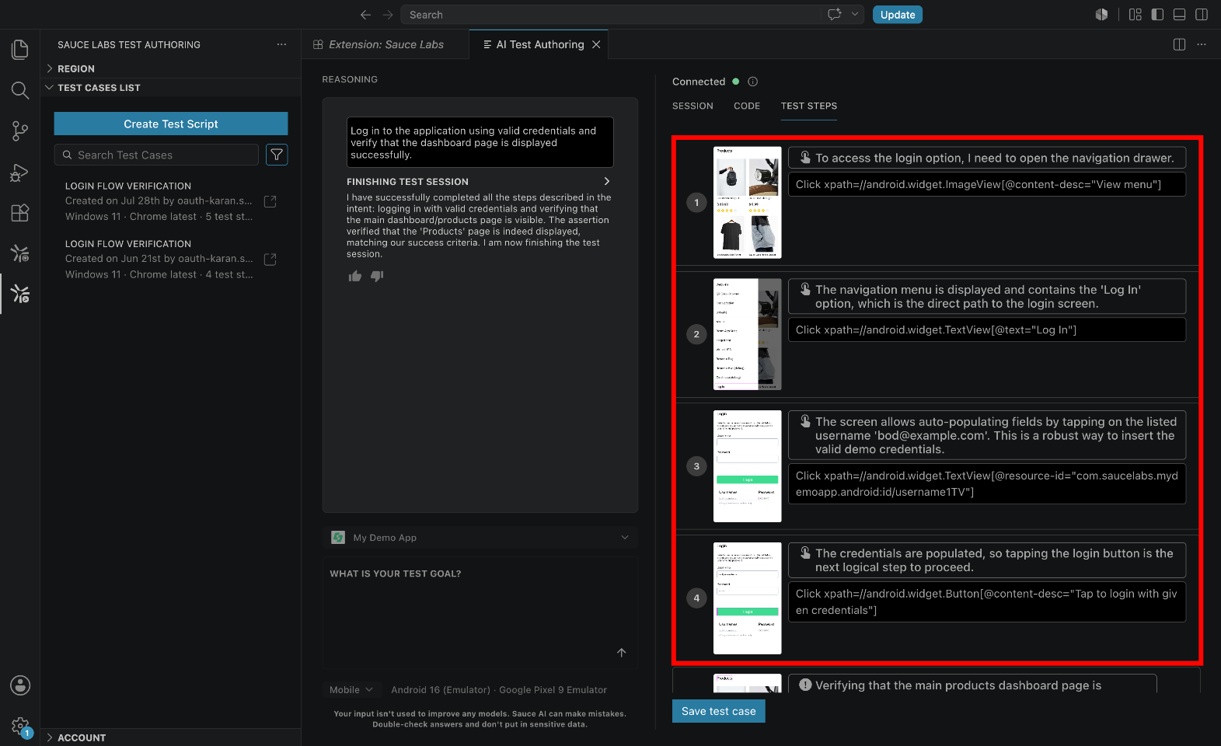Toggle the secondary side bar
The image size is (1221, 746).
(1202, 15)
